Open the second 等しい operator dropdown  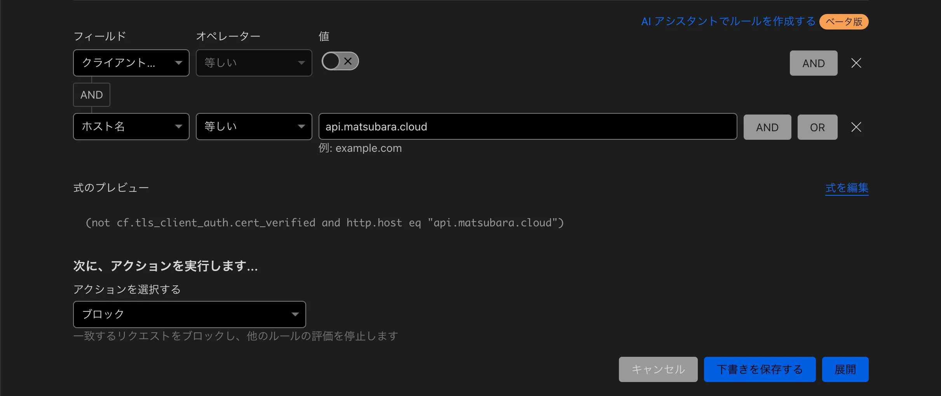point(253,127)
